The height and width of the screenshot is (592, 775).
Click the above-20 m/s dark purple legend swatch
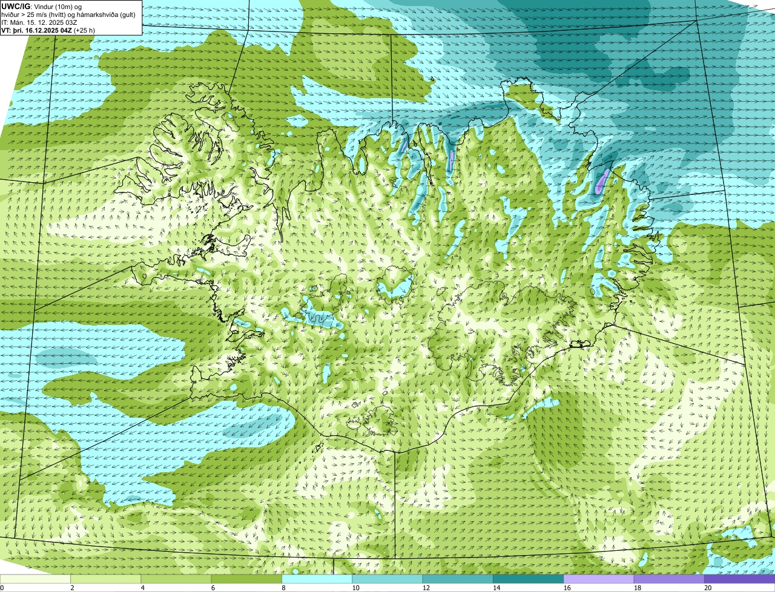click(740, 579)
